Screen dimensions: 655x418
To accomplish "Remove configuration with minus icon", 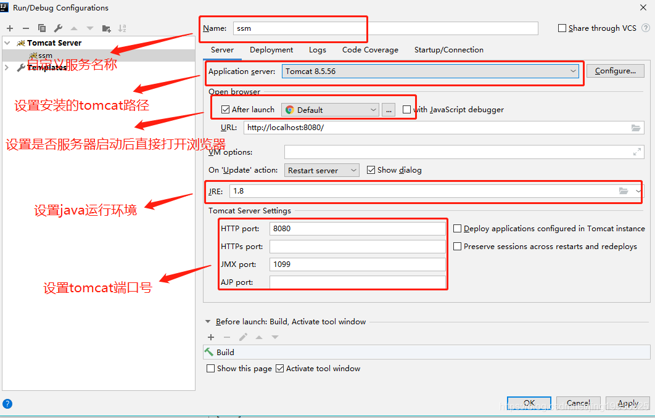I will 26,28.
